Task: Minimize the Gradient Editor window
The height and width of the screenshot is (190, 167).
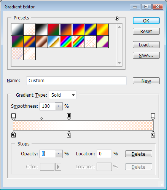Action: [135, 7]
